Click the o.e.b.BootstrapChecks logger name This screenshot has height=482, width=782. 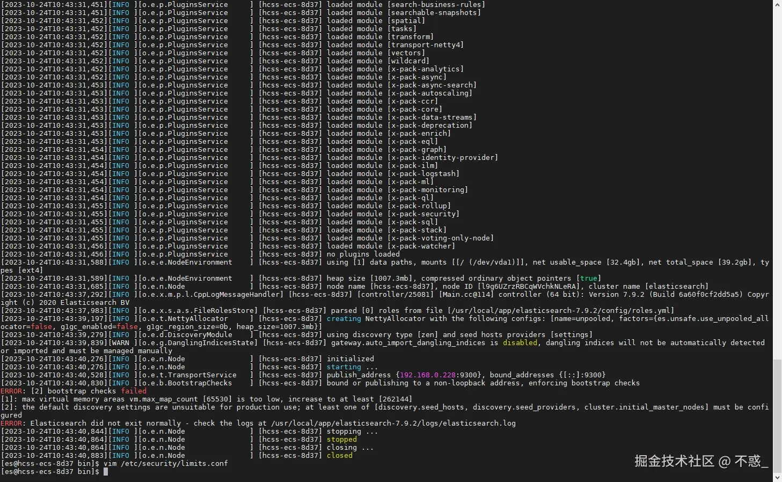(x=187, y=383)
